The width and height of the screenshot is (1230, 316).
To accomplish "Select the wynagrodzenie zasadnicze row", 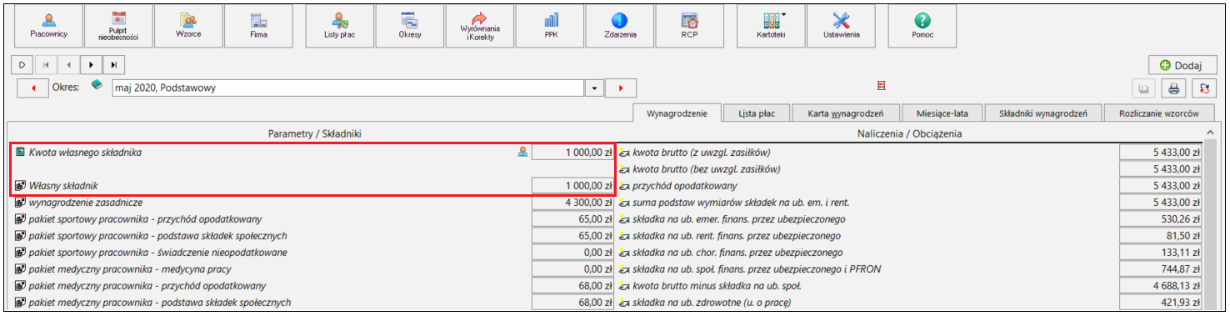I will tap(313, 202).
